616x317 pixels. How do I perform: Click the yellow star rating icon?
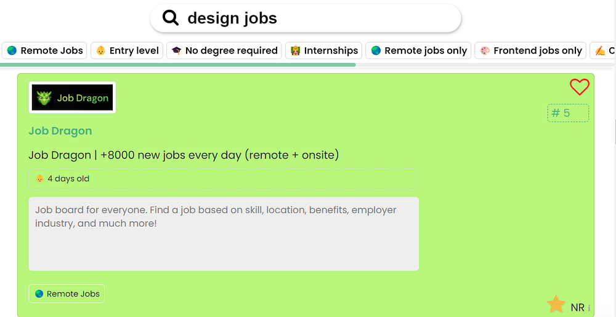pyautogui.click(x=556, y=304)
